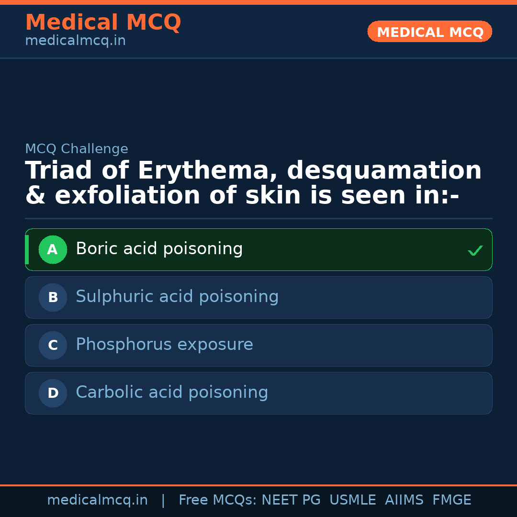This screenshot has width=517, height=517.
Task: Click the Medical MCQ header title
Action: [x=103, y=22]
